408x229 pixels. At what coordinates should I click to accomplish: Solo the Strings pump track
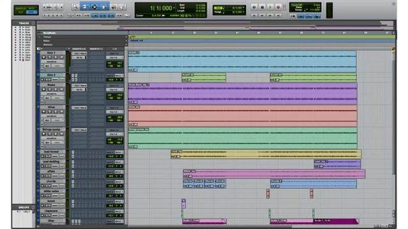[55, 134]
